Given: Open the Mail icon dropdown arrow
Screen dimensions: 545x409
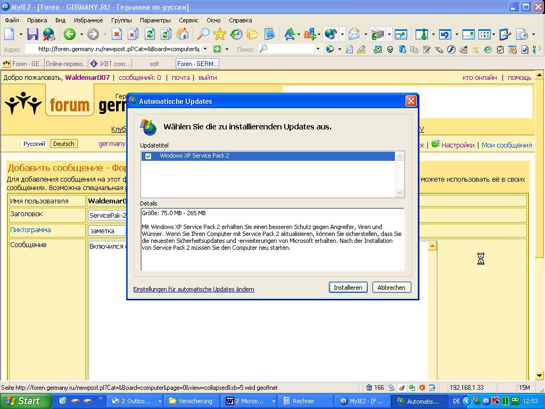Looking at the screenshot, I should 366,35.
